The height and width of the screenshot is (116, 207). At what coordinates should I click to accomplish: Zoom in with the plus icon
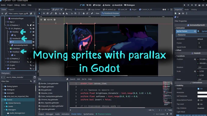54,20
